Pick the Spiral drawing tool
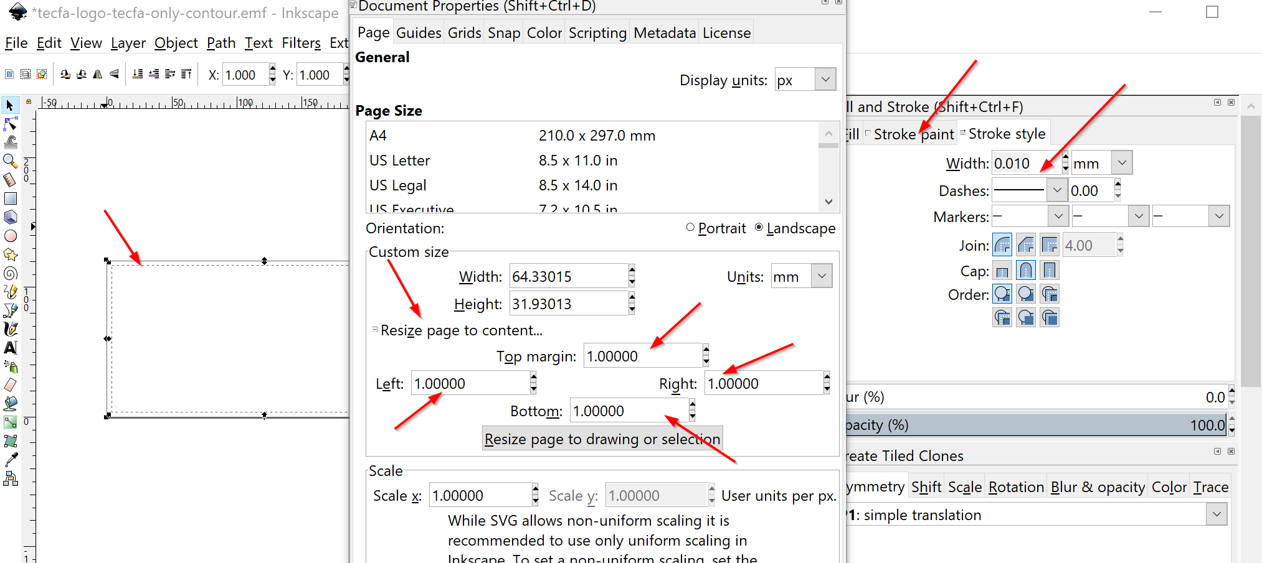This screenshot has height=563, width=1262. 10,273
